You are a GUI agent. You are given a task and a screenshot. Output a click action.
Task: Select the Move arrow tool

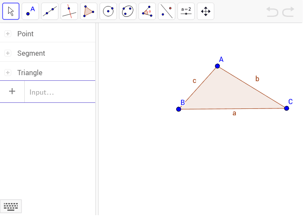(11, 11)
